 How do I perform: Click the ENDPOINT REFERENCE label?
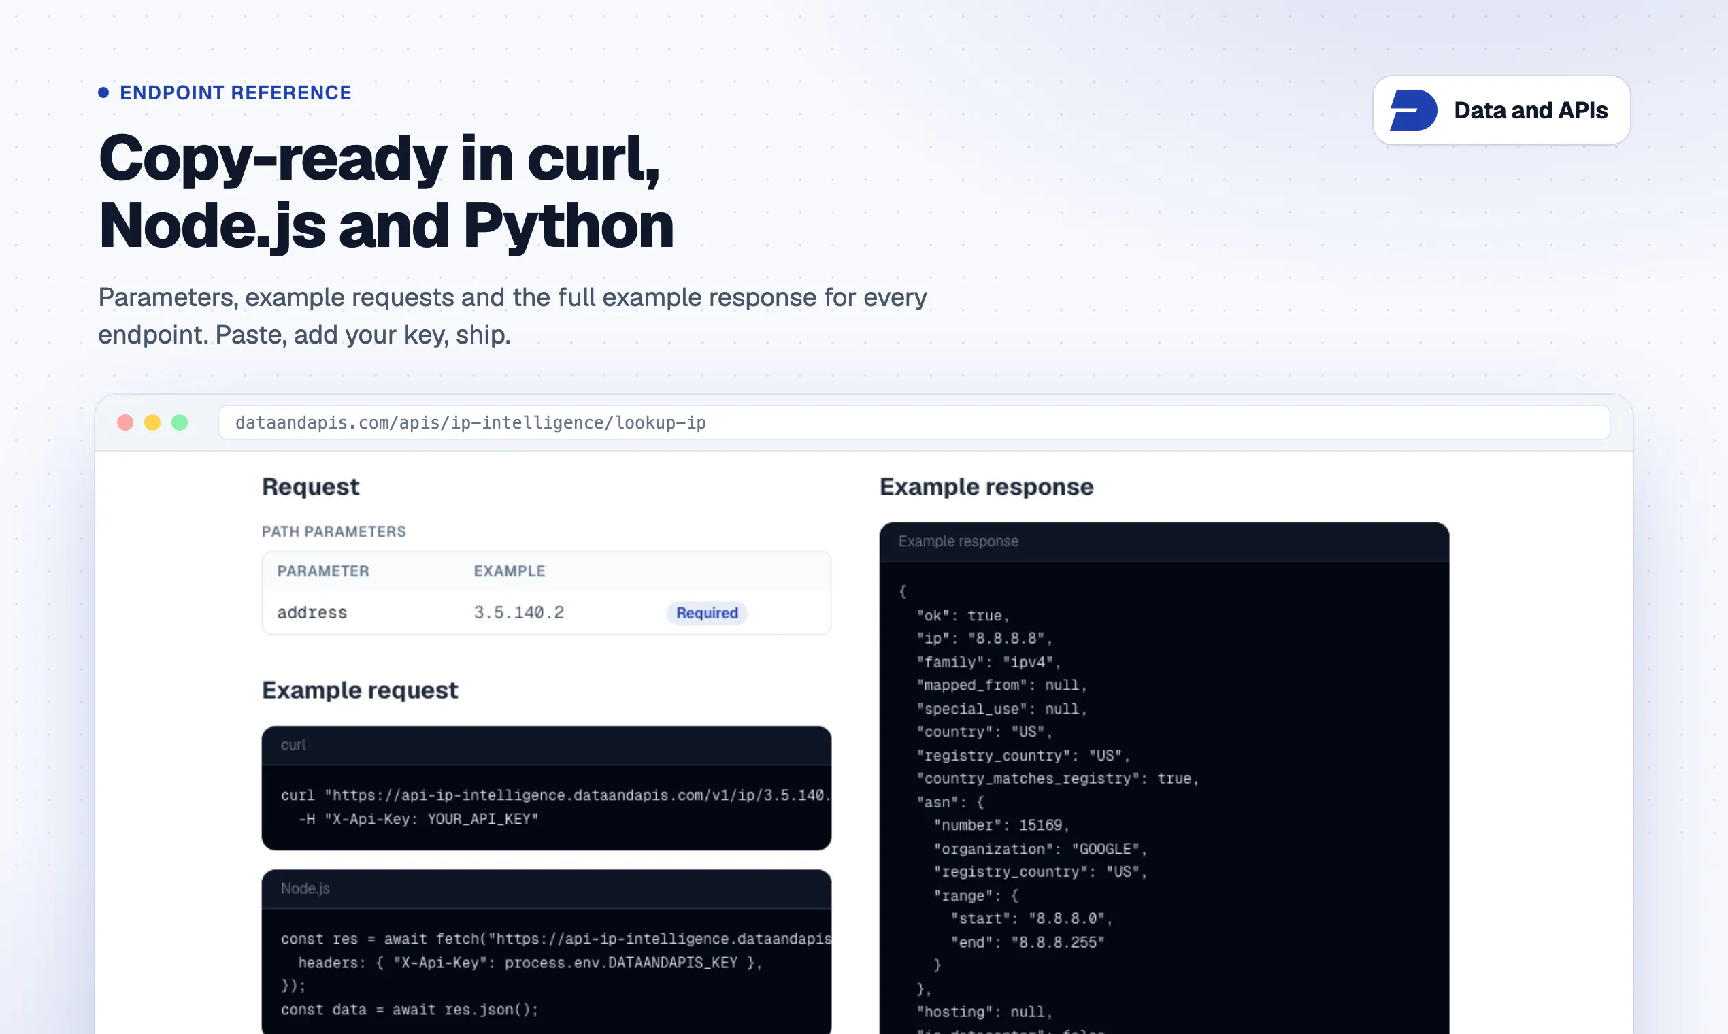pyautogui.click(x=235, y=93)
